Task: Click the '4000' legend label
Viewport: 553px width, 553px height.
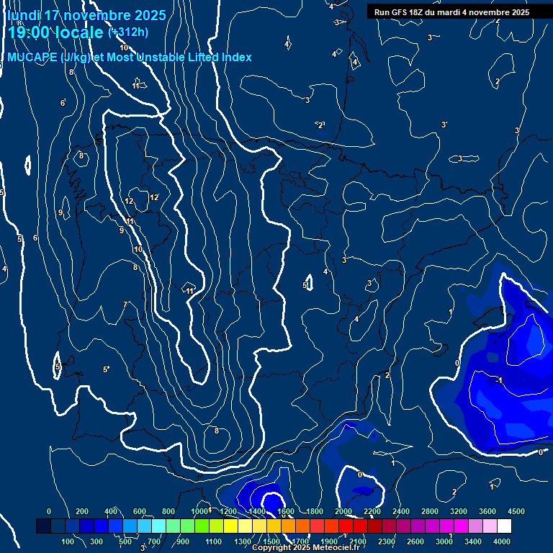Action: (501, 541)
